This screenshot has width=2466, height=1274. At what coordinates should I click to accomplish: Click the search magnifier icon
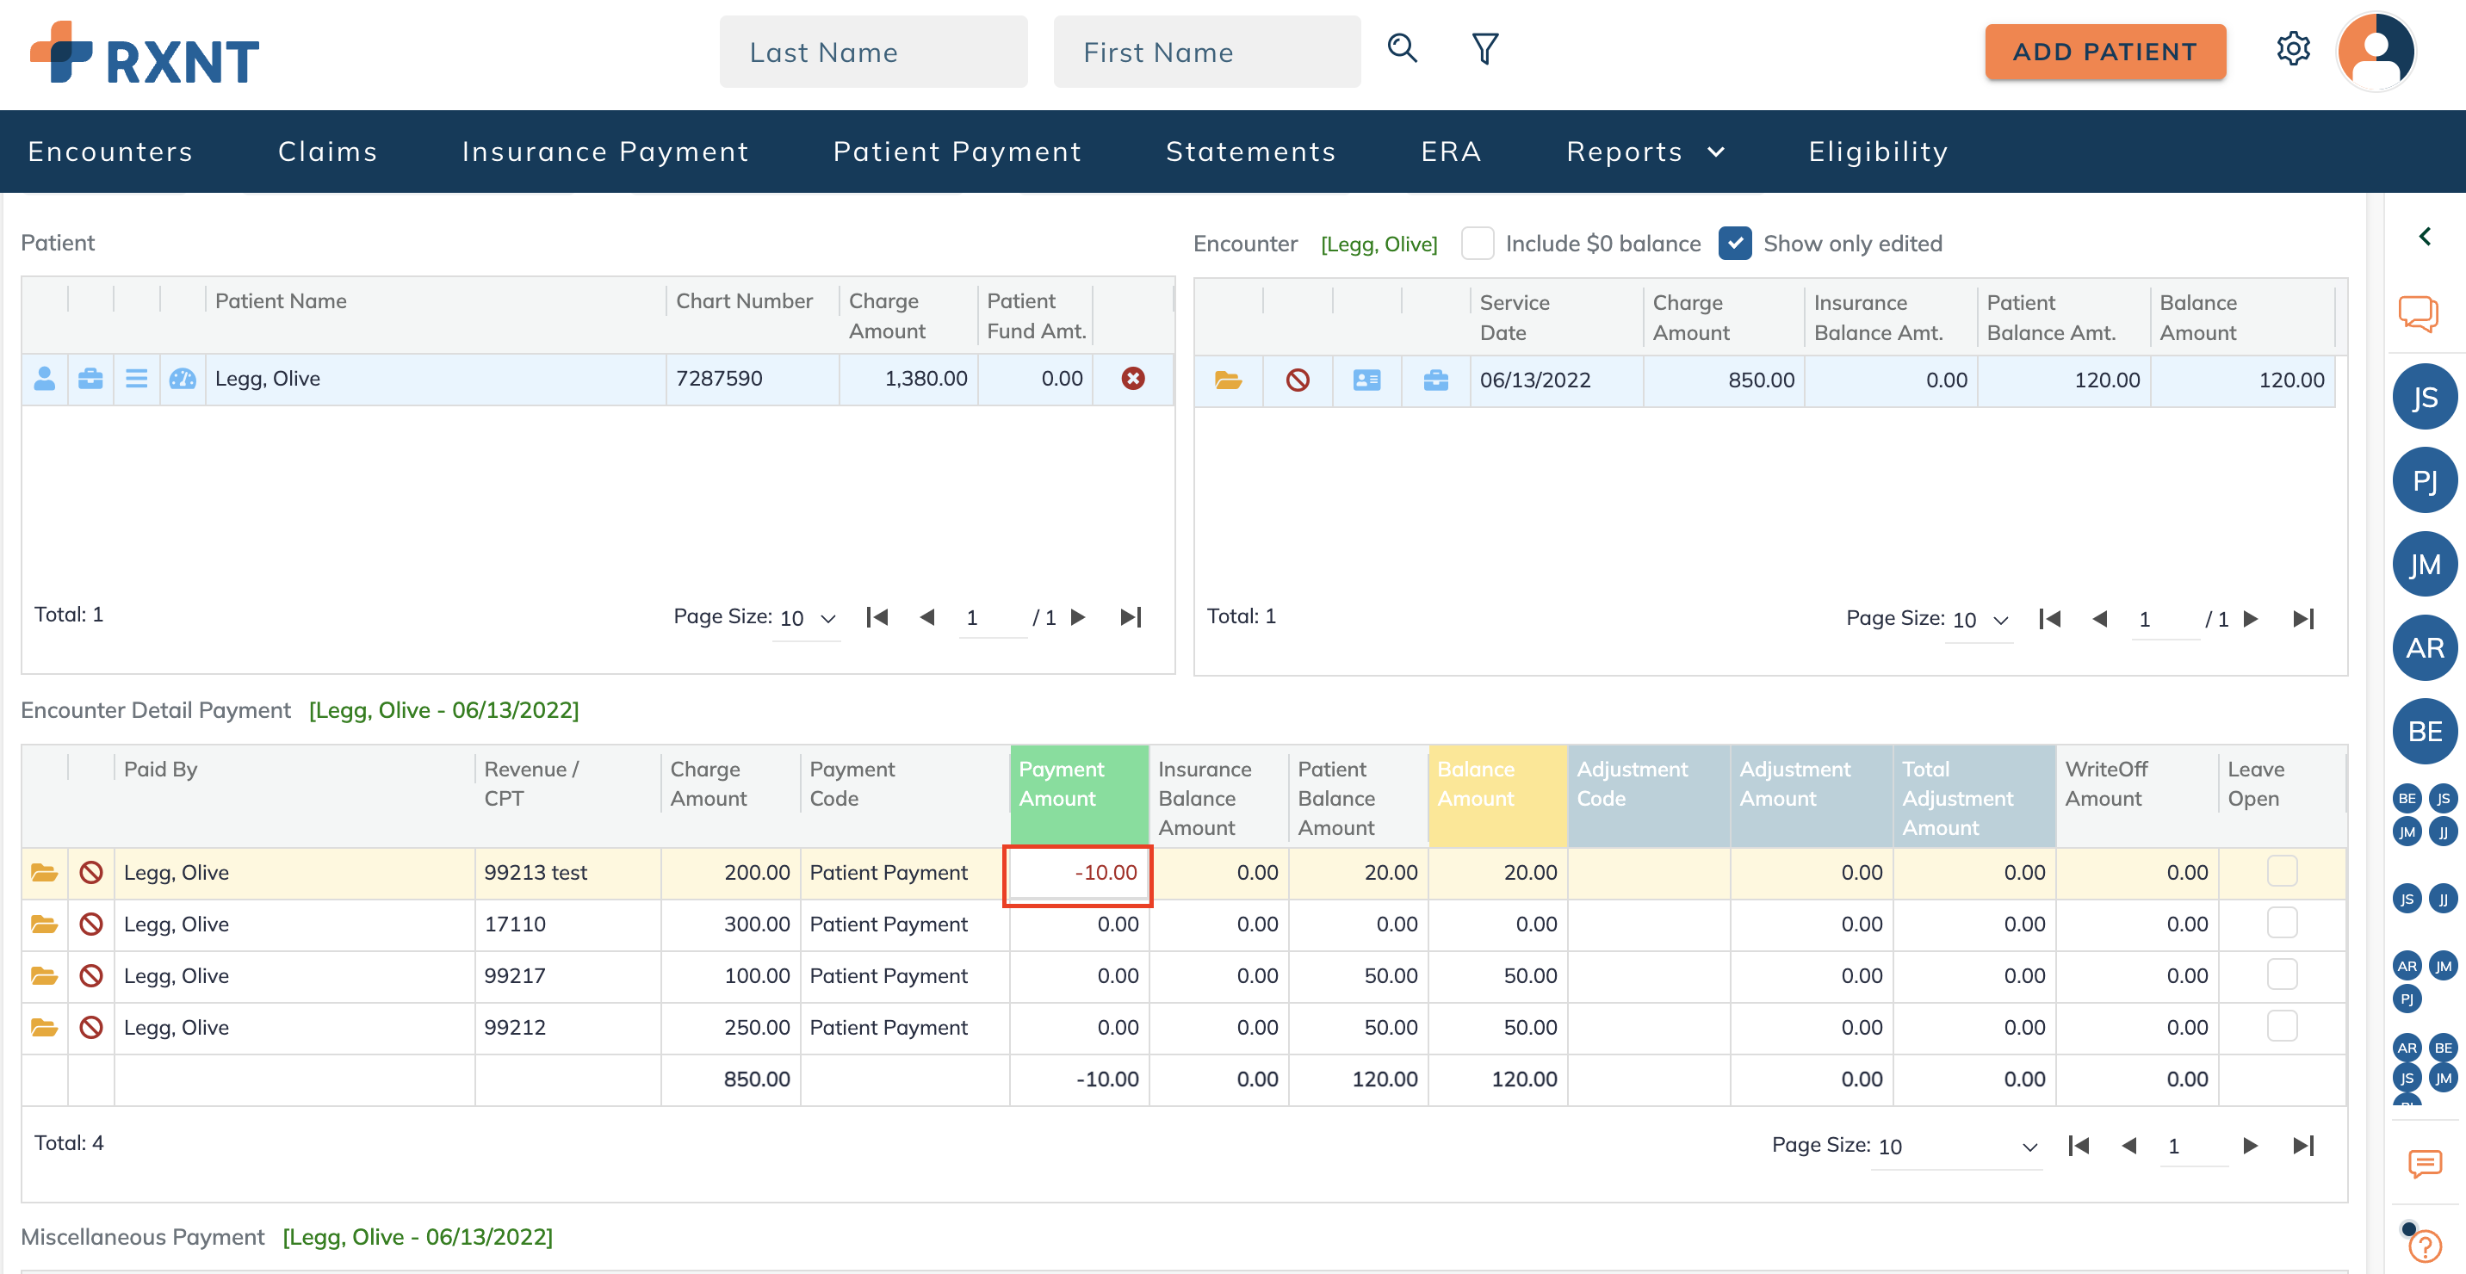(1402, 49)
